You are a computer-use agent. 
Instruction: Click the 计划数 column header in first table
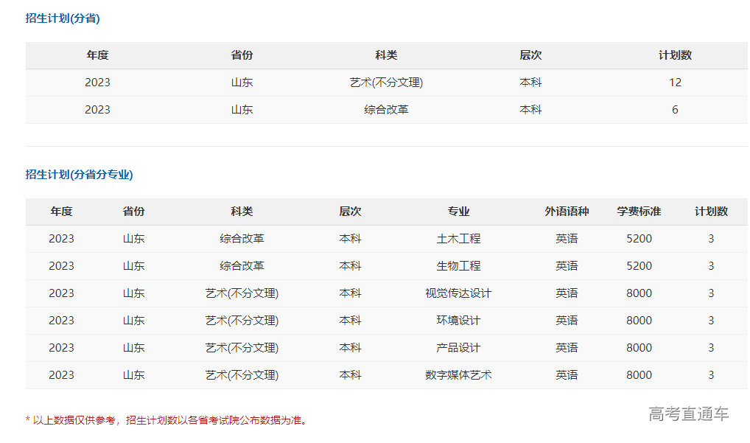675,55
